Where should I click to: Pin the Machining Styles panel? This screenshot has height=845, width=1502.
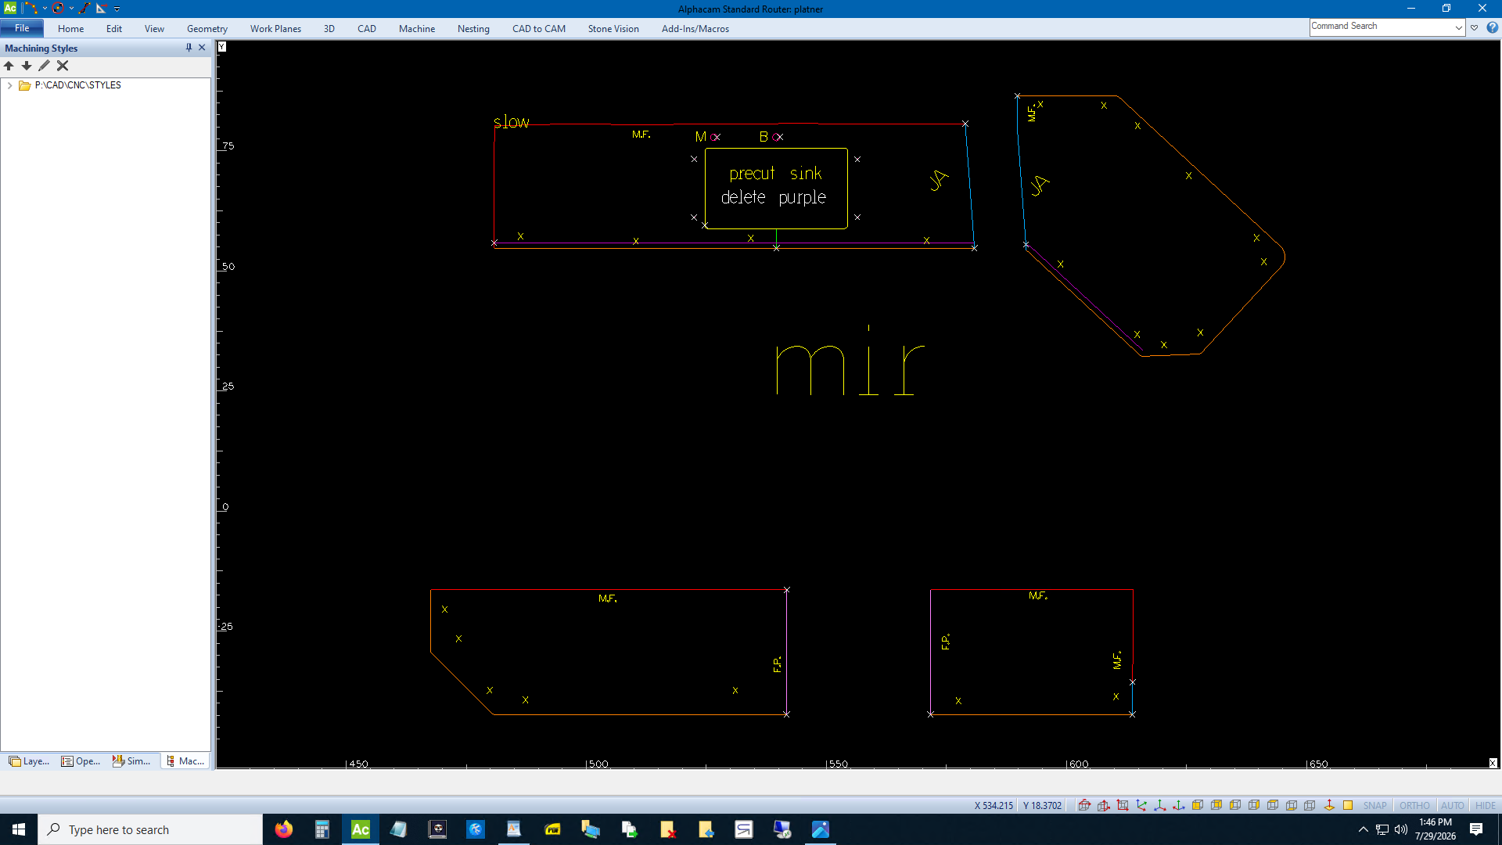[x=189, y=48]
